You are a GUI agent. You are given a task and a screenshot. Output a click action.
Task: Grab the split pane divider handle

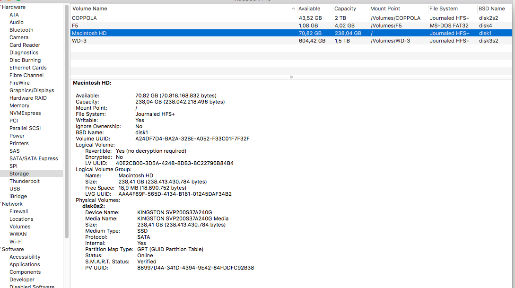tap(291, 77)
